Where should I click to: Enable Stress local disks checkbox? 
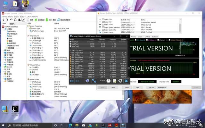[x=103, y=30]
